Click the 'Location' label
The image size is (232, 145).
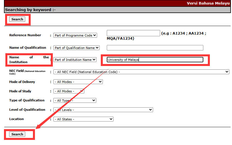[16, 119]
